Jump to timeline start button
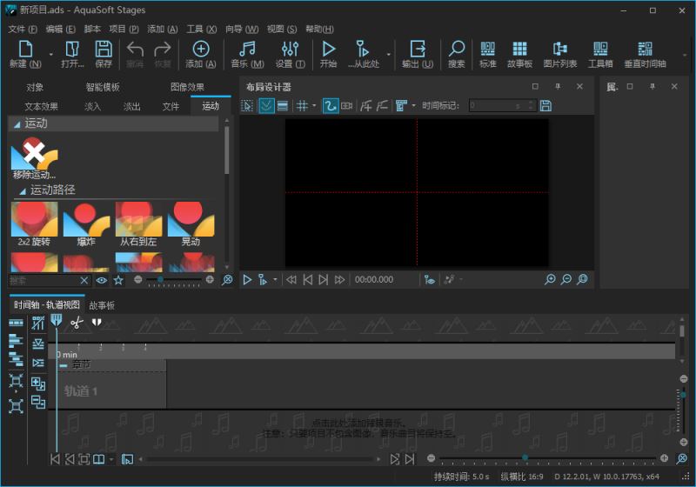This screenshot has height=487, width=696. coord(55,459)
